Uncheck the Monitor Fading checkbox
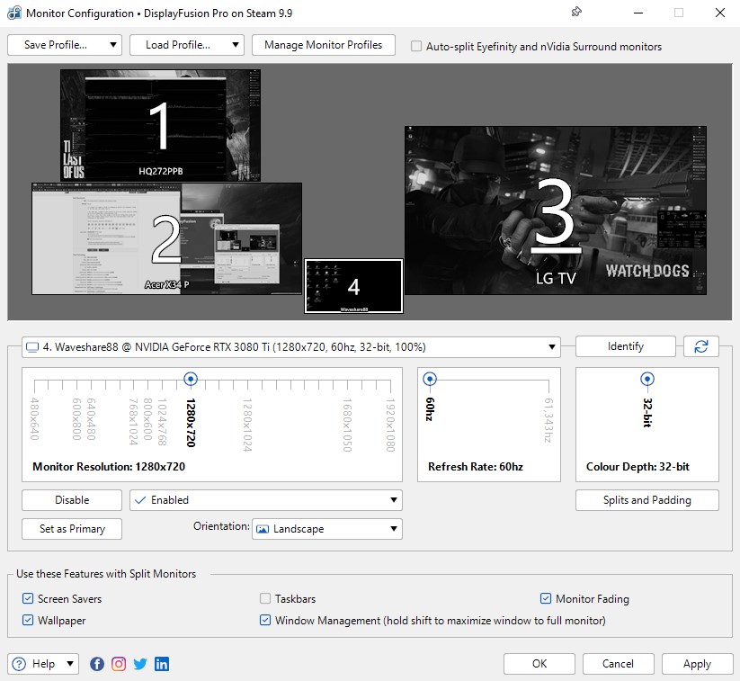740x681 pixels. (x=546, y=598)
